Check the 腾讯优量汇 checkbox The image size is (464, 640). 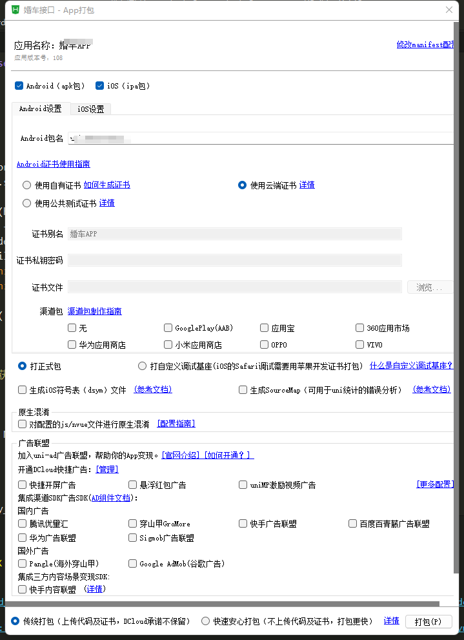pyautogui.click(x=23, y=523)
